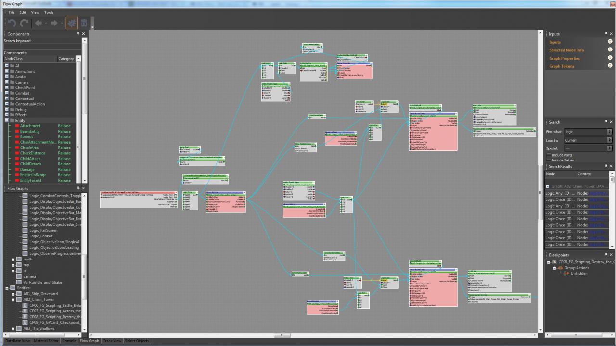Expand the Camera folder in Components

tap(7, 82)
